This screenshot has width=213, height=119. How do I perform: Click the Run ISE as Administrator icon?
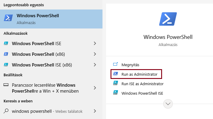pos(116,83)
